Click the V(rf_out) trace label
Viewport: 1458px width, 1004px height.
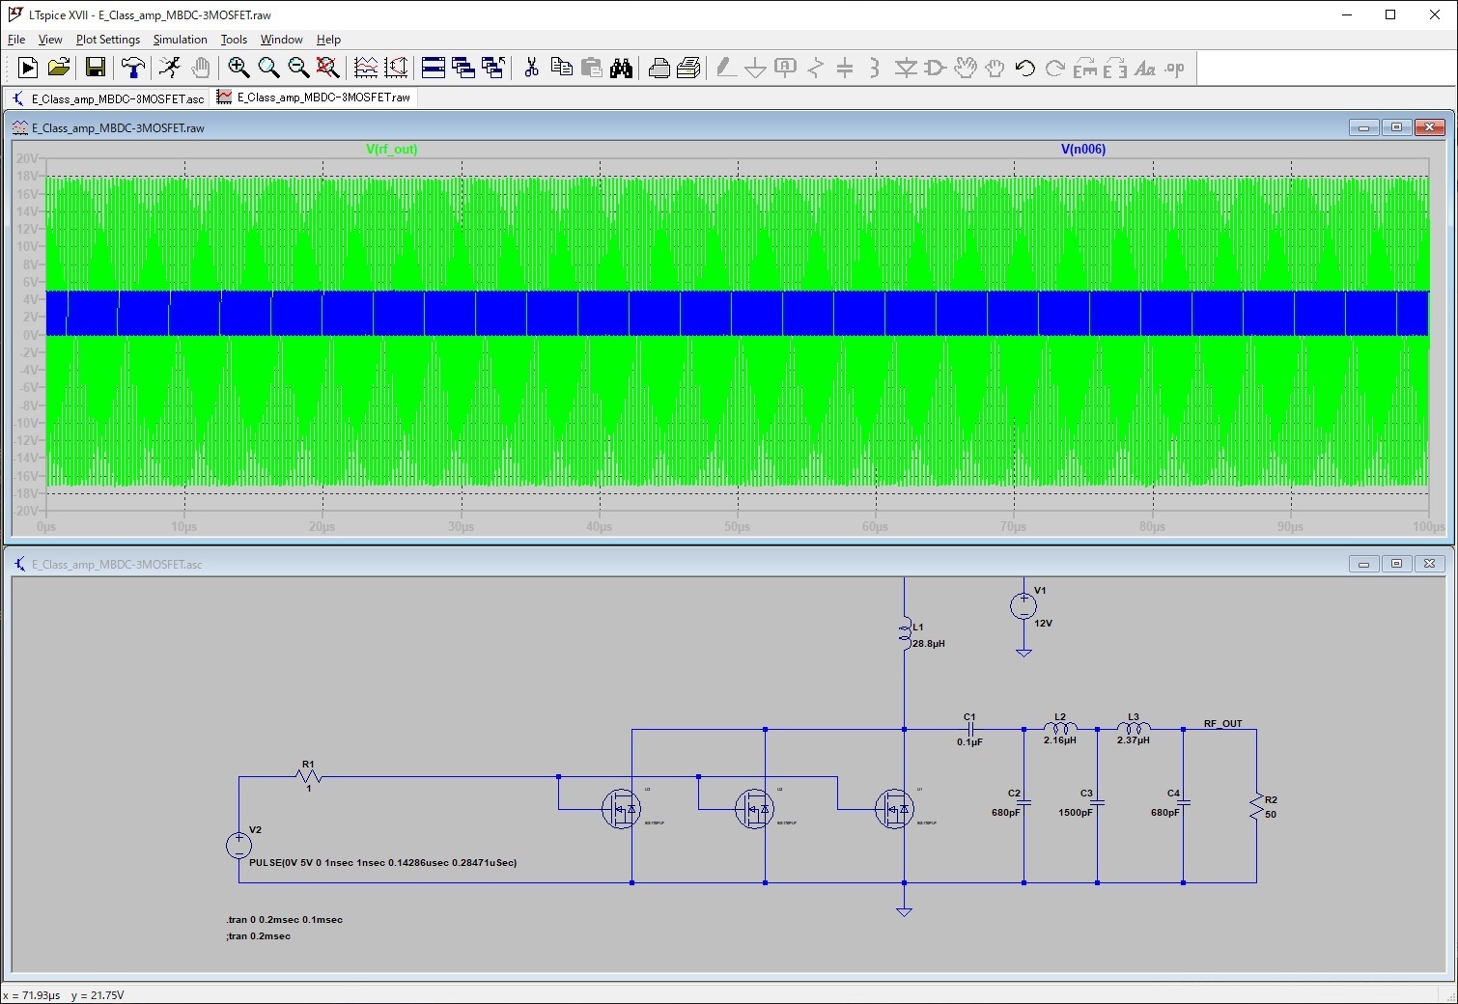[392, 149]
